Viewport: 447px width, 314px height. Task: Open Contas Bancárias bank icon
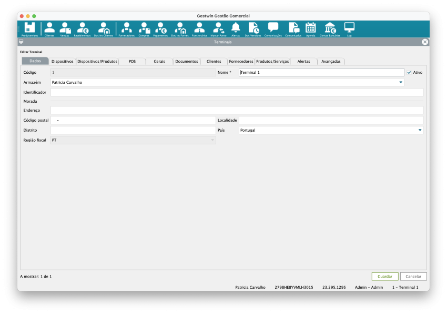330,29
